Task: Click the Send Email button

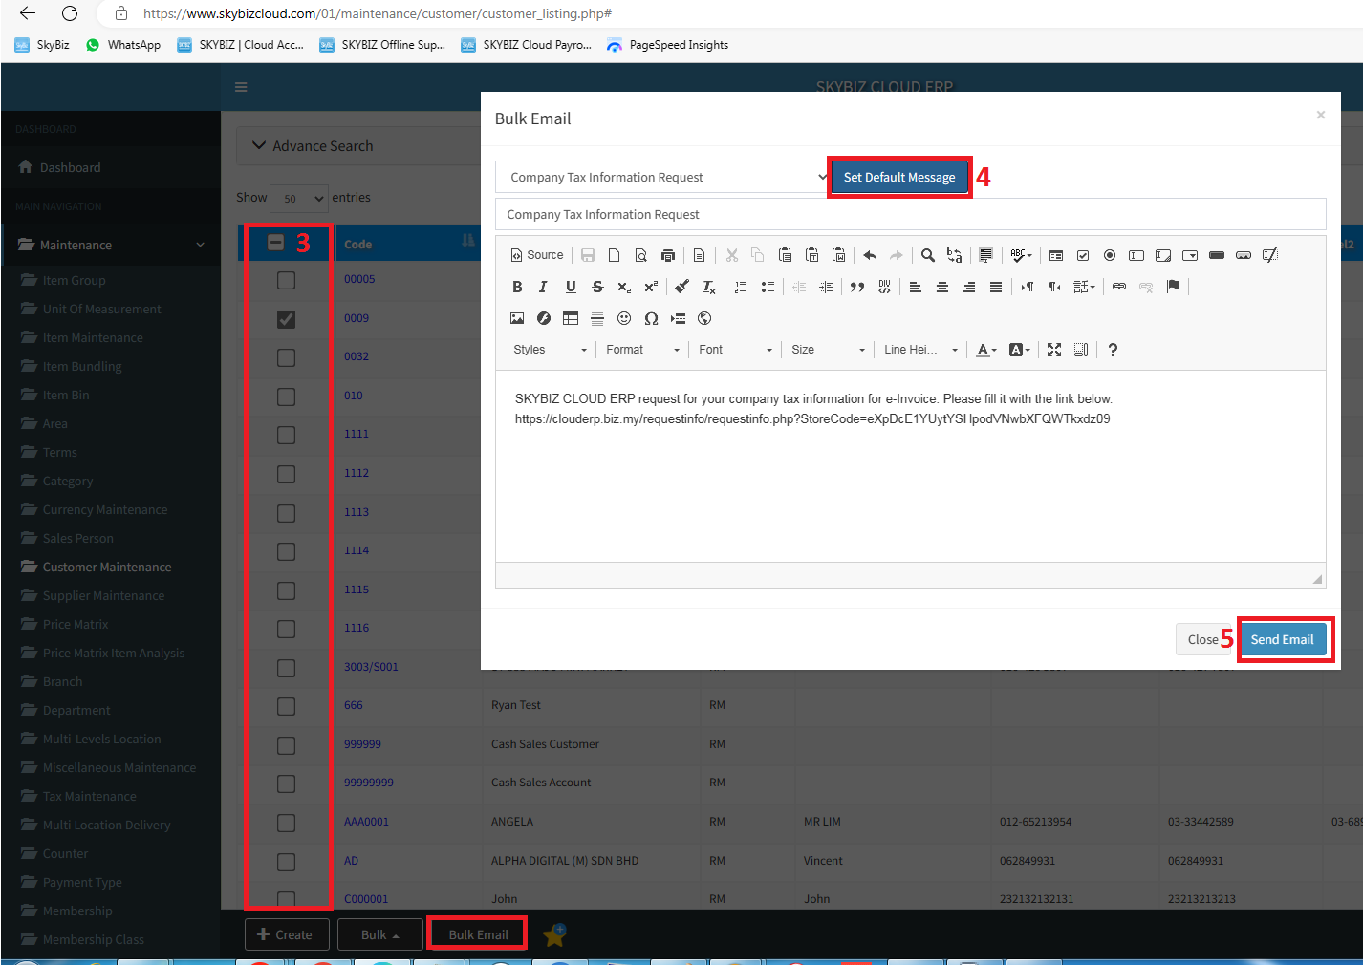Action: click(1282, 639)
